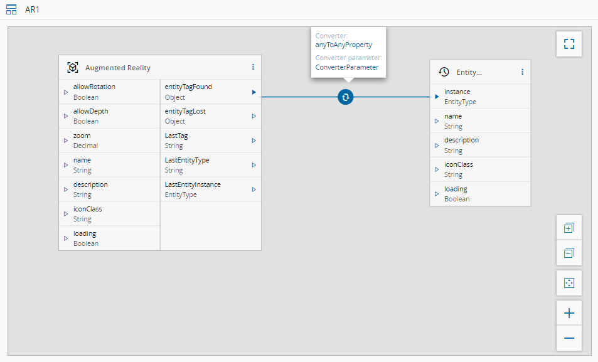This screenshot has height=362, width=598.
Task: Click the fullscreen toggle icon
Action: pyautogui.click(x=569, y=44)
